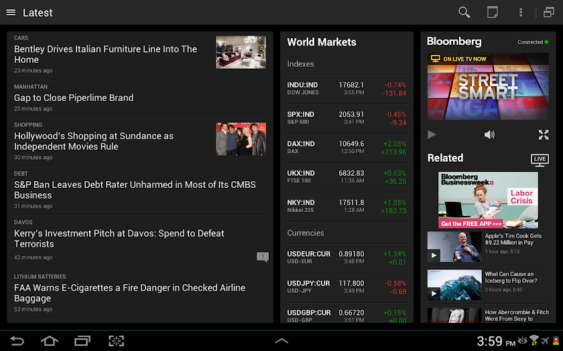This screenshot has width=563, height=351.
Task: Expand the bottom bar up-arrow handle
Action: tap(281, 341)
